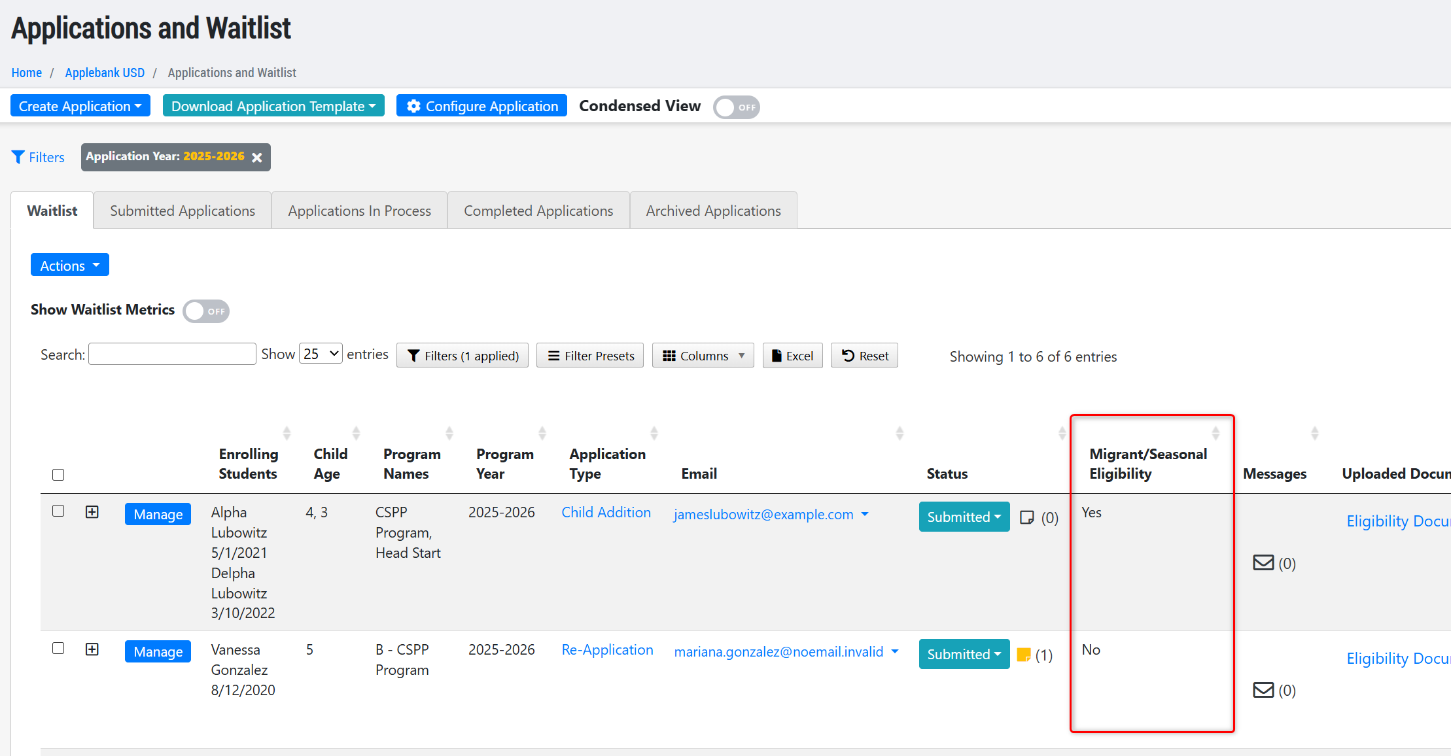Screen dimensions: 1451x756
Task: Enable Show Waitlist Metrics switch
Action: 206,311
